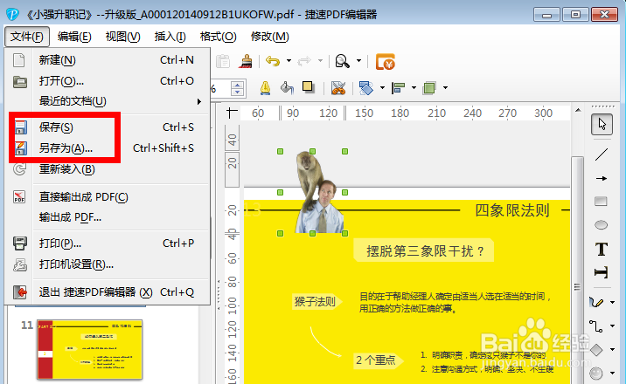Screen dimensions: 626x384
Task: Expand the 最近的文档(U) submenu arrow
Action: 199,101
